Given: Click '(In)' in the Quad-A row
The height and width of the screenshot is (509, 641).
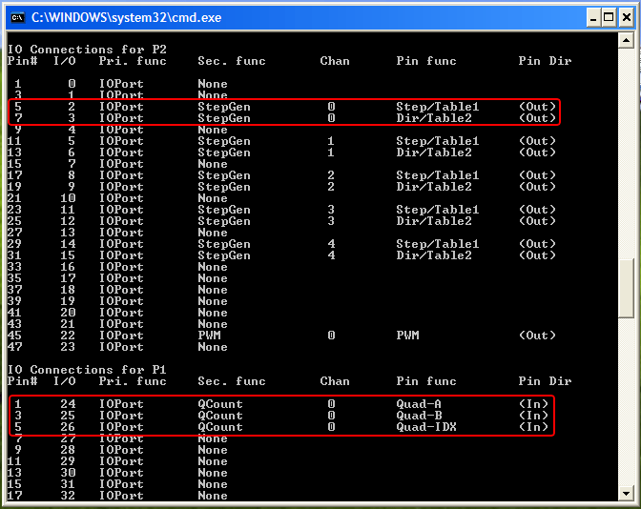Looking at the screenshot, I should (533, 404).
